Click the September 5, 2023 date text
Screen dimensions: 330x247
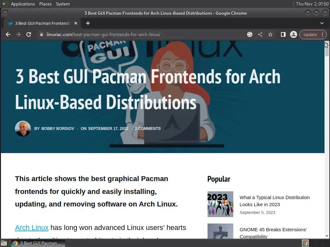(x=257, y=212)
